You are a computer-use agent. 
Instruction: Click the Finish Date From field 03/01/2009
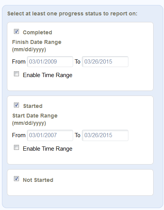pyautogui.click(x=50, y=62)
